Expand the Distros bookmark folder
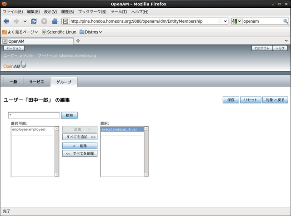 90,32
